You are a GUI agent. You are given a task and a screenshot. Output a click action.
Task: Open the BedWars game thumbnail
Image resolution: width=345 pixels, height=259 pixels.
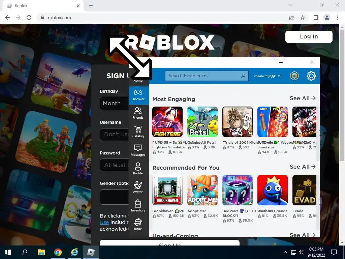[238, 190]
